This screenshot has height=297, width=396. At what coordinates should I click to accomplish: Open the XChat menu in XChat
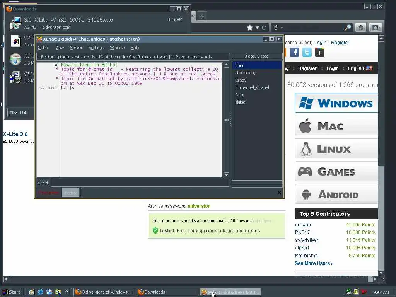pyautogui.click(x=43, y=48)
